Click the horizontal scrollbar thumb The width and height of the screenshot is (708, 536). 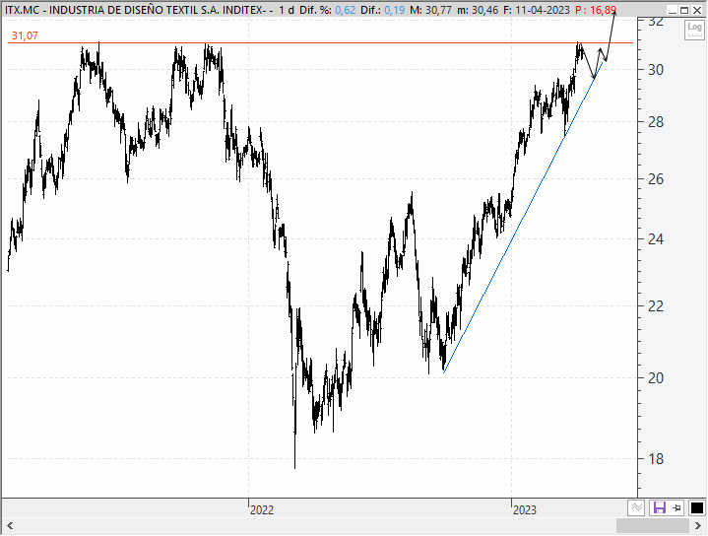click(x=653, y=526)
